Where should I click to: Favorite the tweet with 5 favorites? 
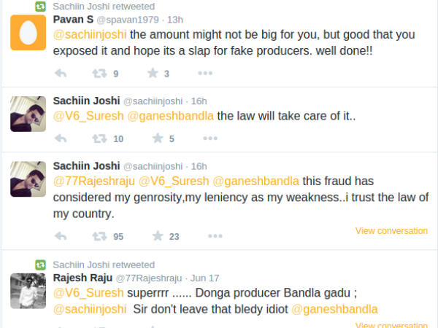(154, 138)
